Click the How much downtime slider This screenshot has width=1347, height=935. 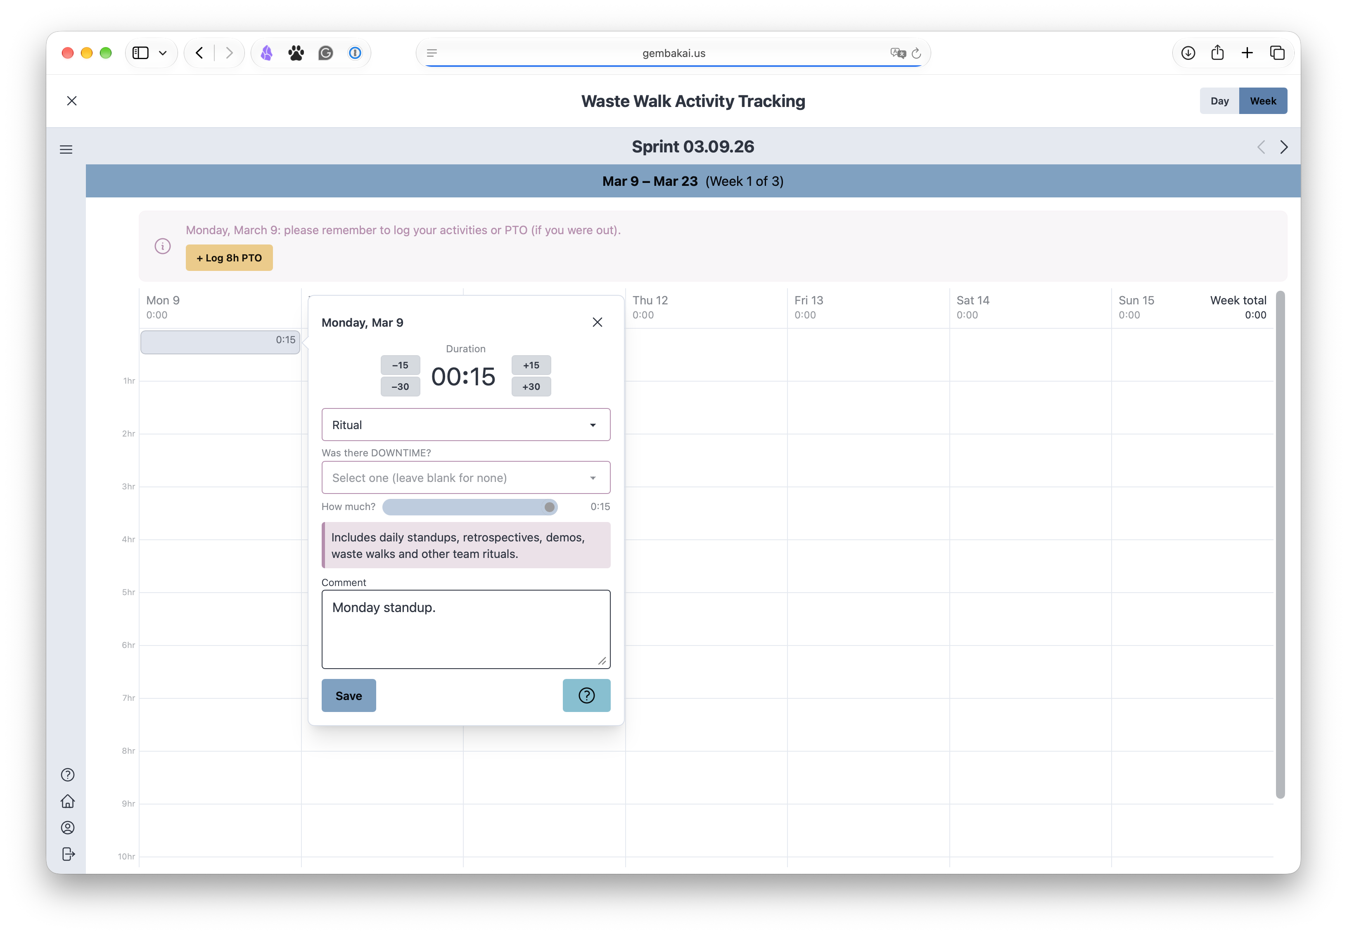[470, 507]
